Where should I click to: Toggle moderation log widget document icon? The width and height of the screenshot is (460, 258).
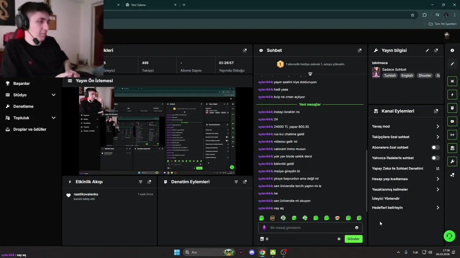tap(452, 108)
